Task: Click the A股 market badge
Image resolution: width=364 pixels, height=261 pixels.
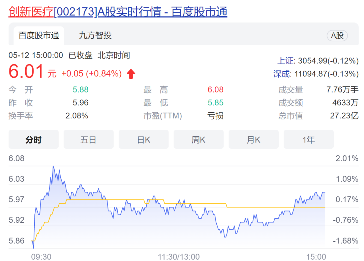Action: (337, 36)
